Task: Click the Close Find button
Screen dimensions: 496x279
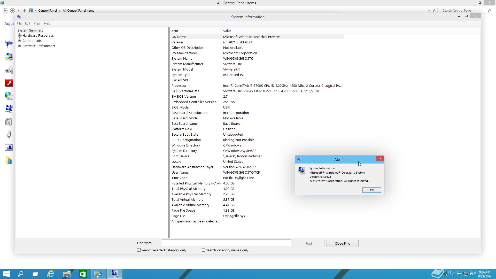Action: tap(342, 243)
